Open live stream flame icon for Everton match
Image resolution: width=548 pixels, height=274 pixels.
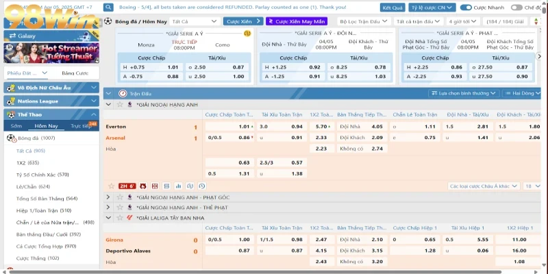tap(142, 186)
